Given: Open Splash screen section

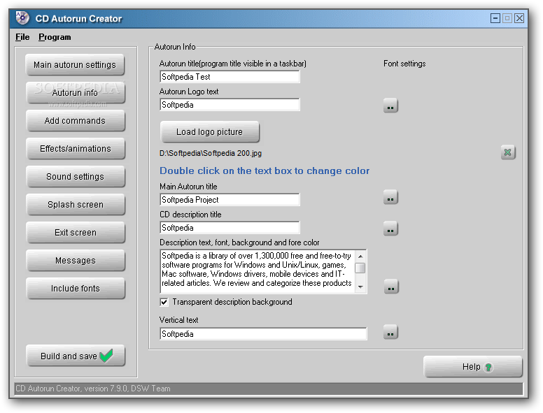Looking at the screenshot, I should (x=75, y=205).
